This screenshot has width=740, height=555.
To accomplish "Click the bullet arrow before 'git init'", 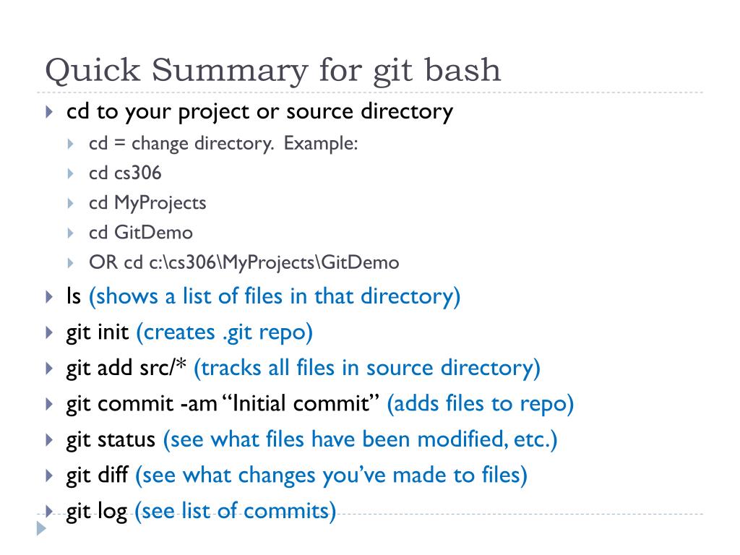I will coord(49,332).
